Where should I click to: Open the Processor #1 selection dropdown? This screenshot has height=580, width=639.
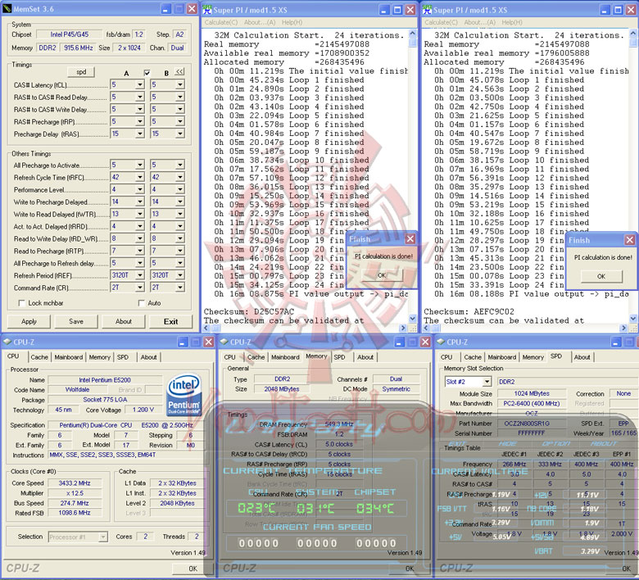point(103,537)
